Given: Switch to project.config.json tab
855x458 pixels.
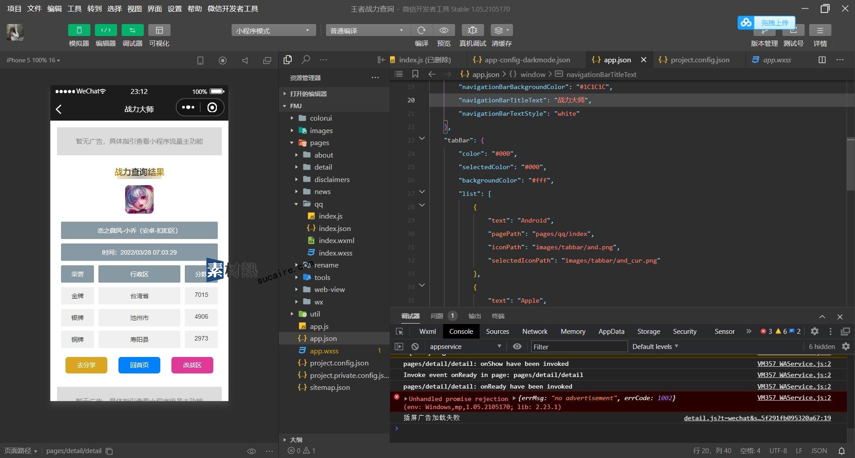Looking at the screenshot, I should [x=694, y=60].
